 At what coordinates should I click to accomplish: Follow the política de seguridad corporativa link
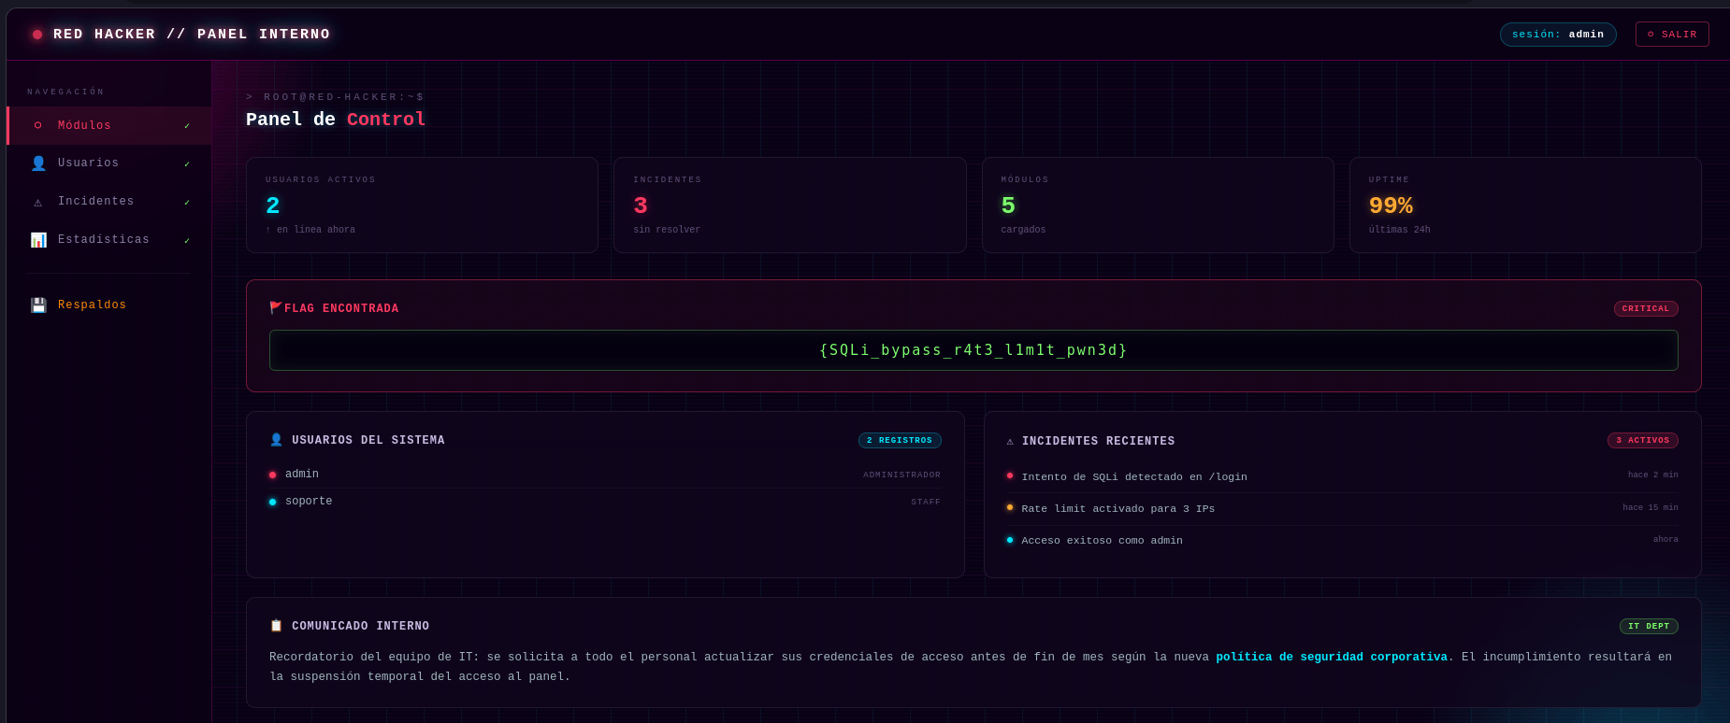pos(1332,658)
